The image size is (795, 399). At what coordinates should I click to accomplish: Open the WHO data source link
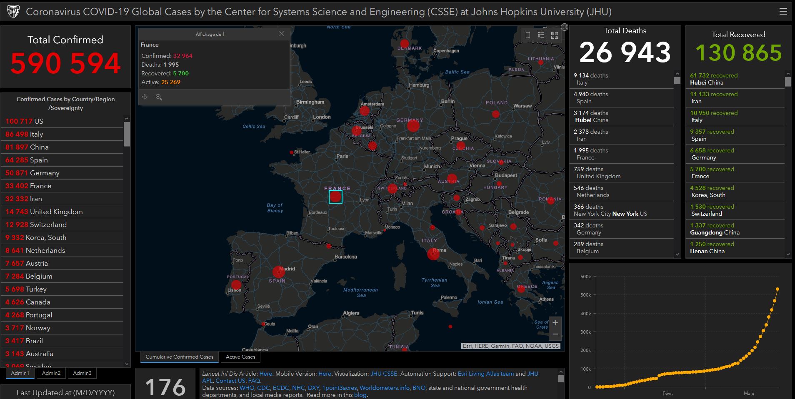247,388
